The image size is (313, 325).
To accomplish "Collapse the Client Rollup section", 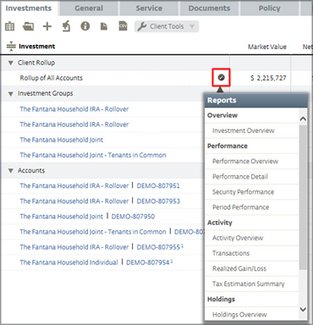I will 11,63.
